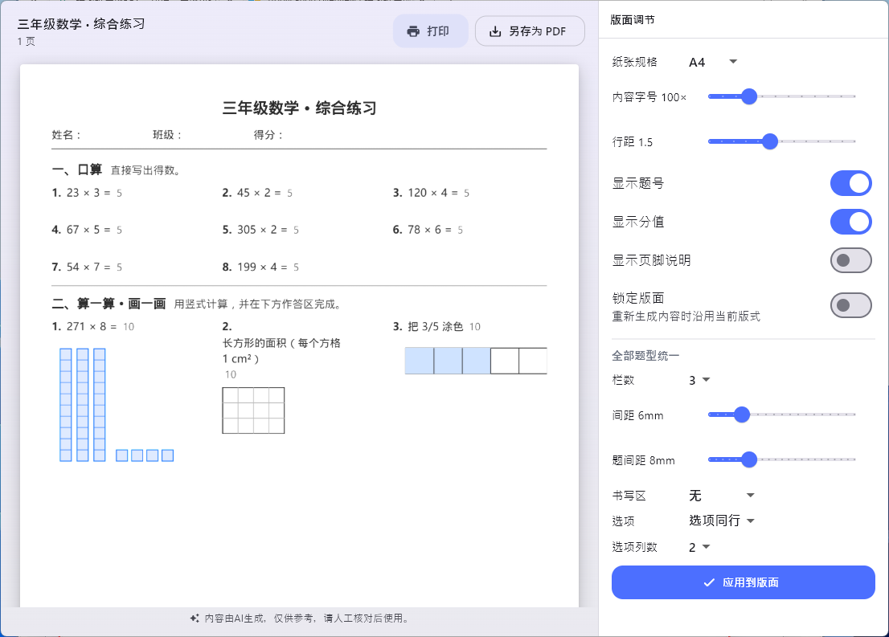This screenshot has height=637, width=889.
Task: Adjust the 间距 6mm slider
Action: coord(781,414)
